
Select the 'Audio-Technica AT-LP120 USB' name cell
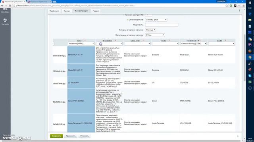[x=81, y=123]
